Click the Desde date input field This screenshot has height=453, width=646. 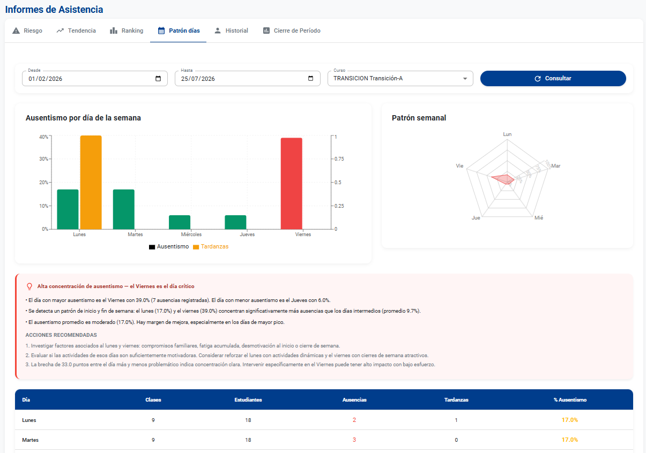pyautogui.click(x=92, y=79)
